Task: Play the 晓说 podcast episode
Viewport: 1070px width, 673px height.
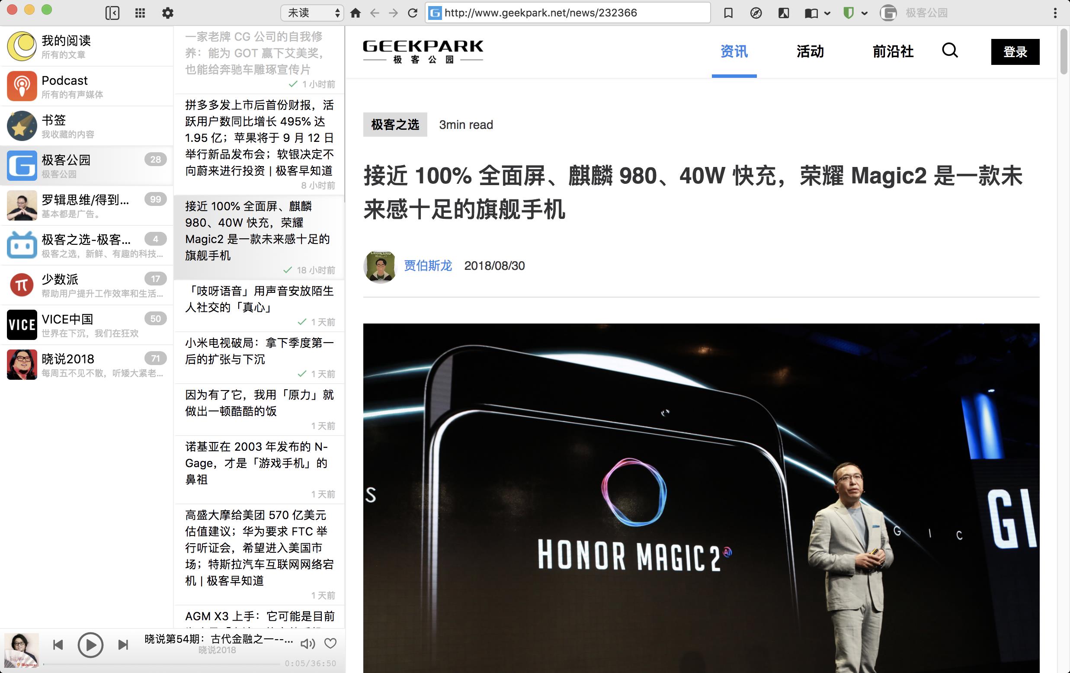Action: coord(90,644)
